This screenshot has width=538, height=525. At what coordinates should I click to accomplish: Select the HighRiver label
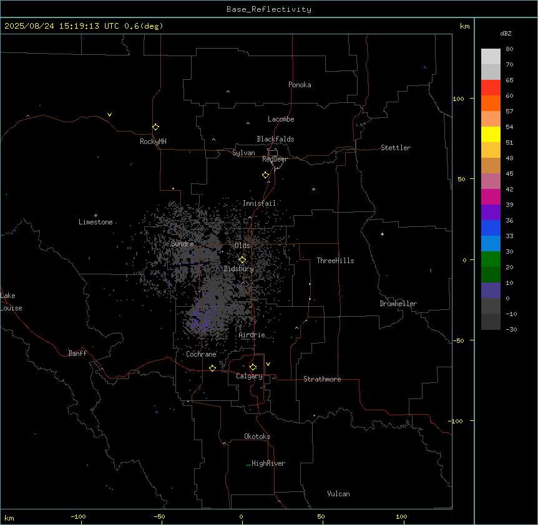click(x=268, y=463)
